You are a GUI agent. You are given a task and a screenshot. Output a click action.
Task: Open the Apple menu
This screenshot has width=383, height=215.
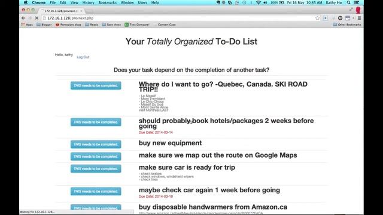[x=26, y=2]
